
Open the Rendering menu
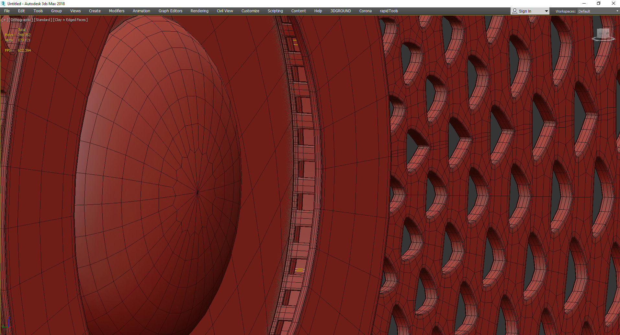pos(199,11)
